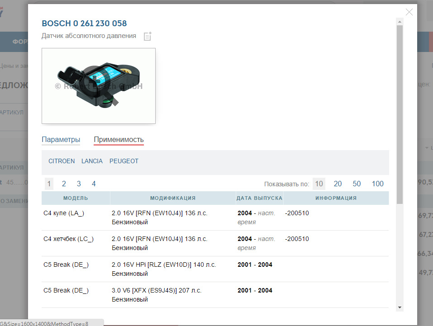Click the МОДЕЛЬ column header
This screenshot has width=433, height=326.
[x=76, y=198]
